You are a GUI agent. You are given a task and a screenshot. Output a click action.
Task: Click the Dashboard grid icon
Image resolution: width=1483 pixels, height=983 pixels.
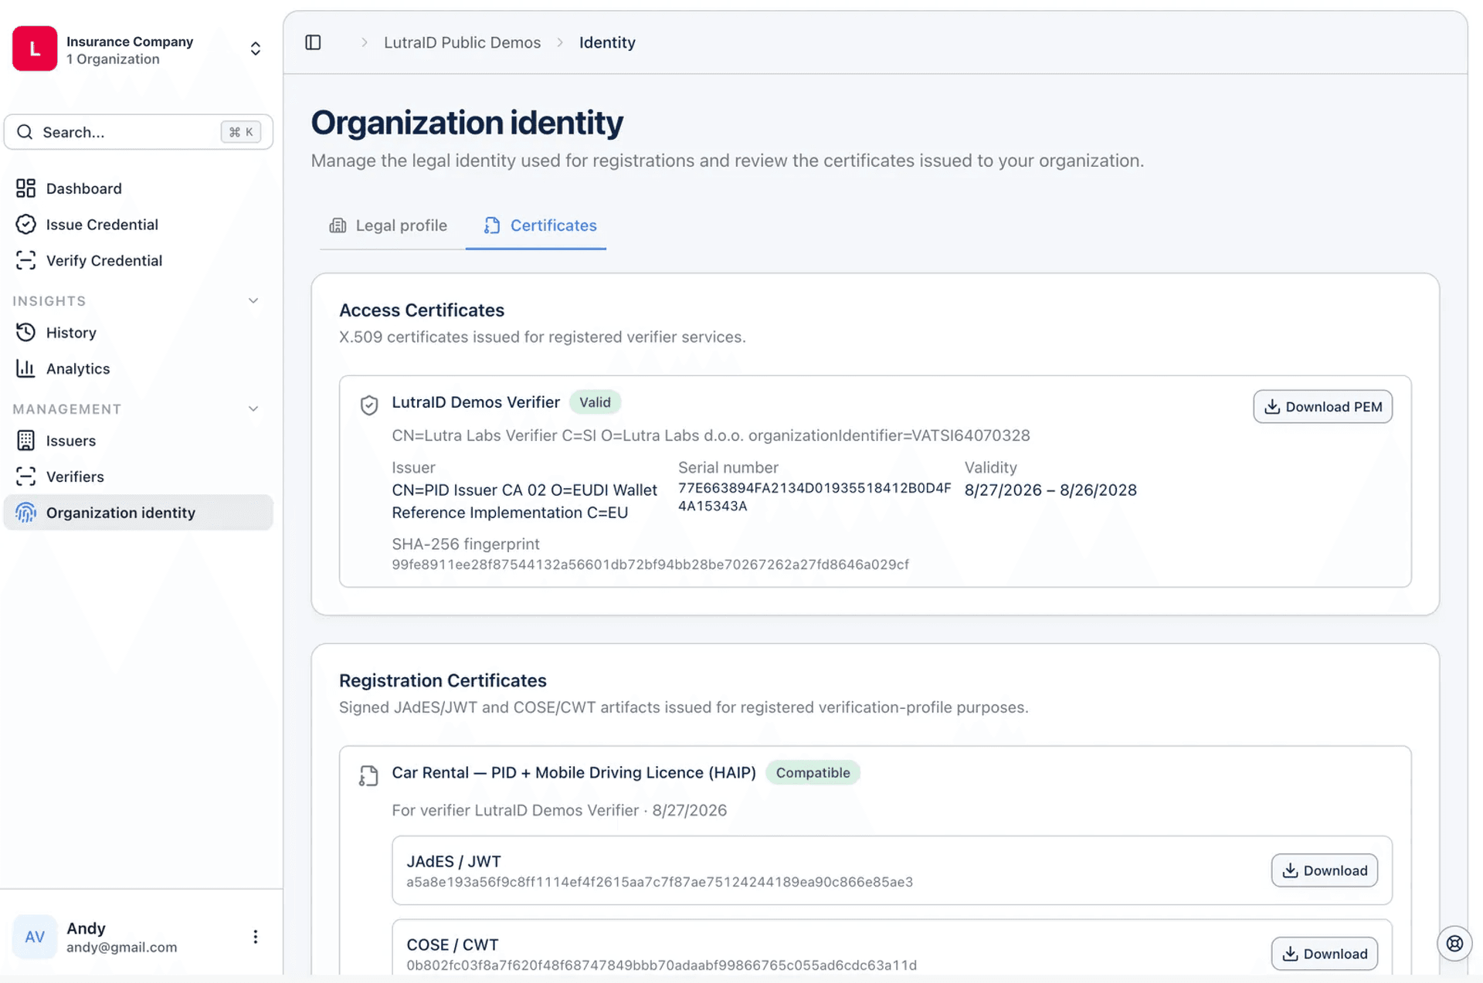click(25, 188)
